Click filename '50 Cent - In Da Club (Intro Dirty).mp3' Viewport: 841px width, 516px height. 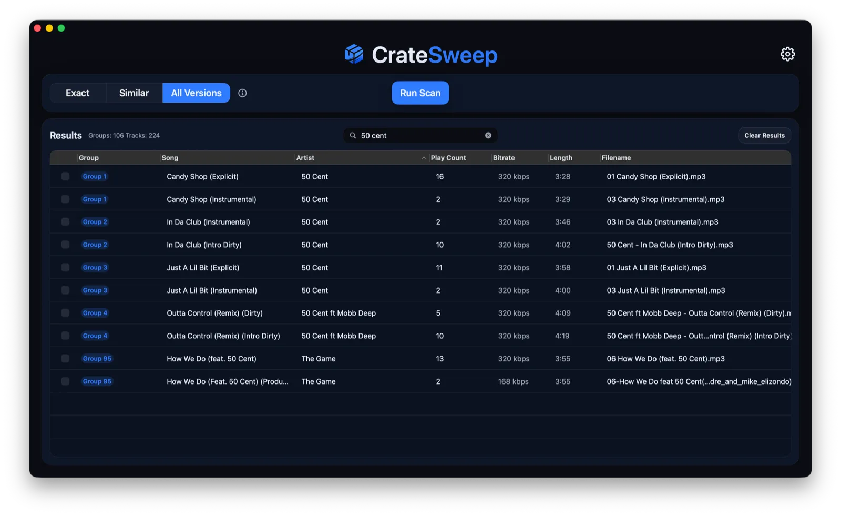click(x=670, y=245)
